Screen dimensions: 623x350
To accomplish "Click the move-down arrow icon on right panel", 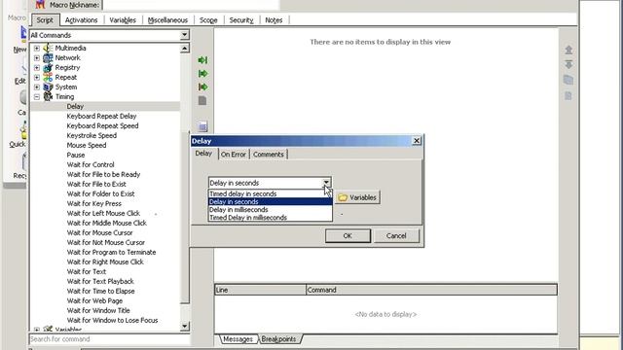I will coord(568,65).
